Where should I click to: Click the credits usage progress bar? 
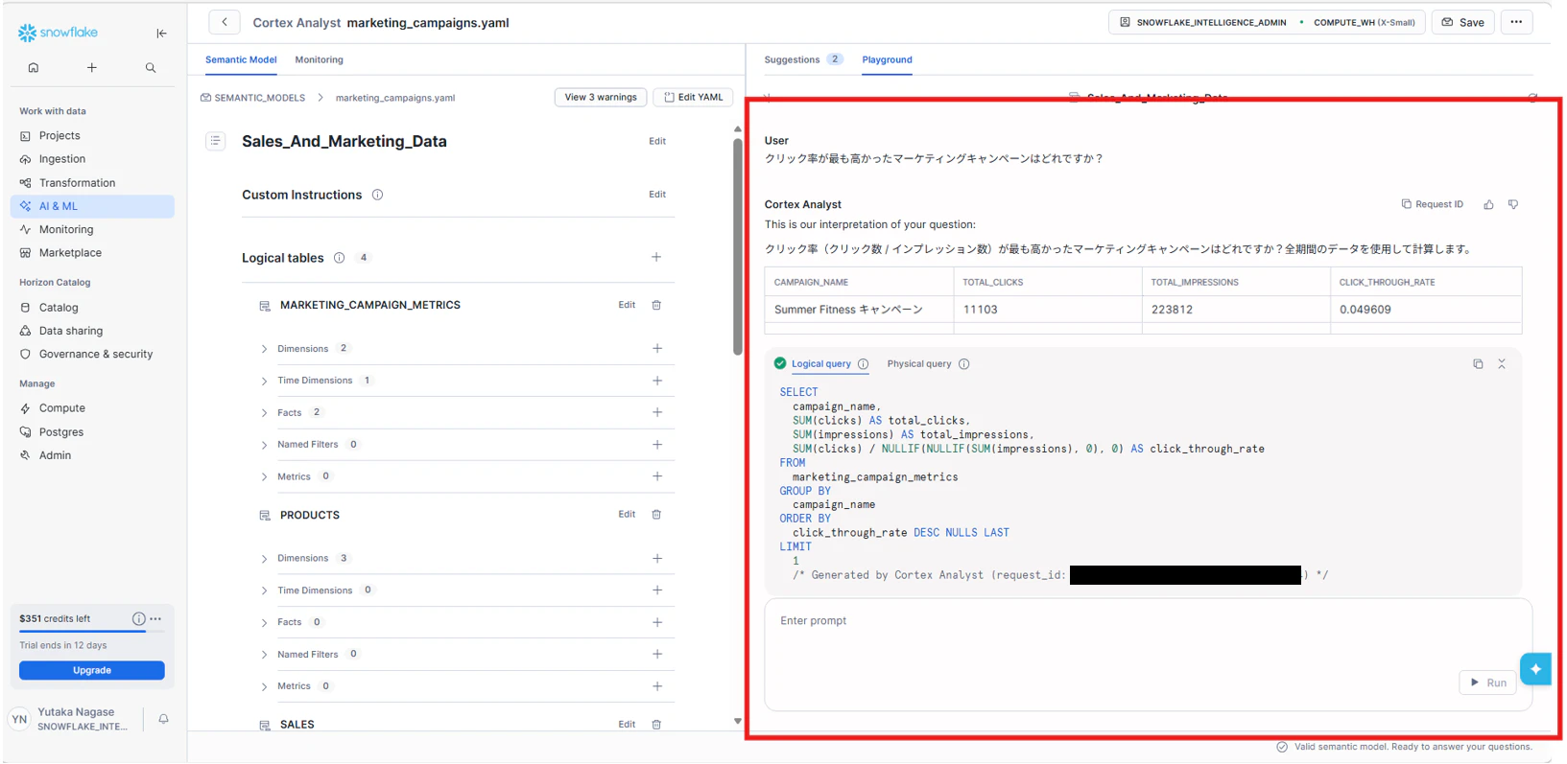(92, 632)
